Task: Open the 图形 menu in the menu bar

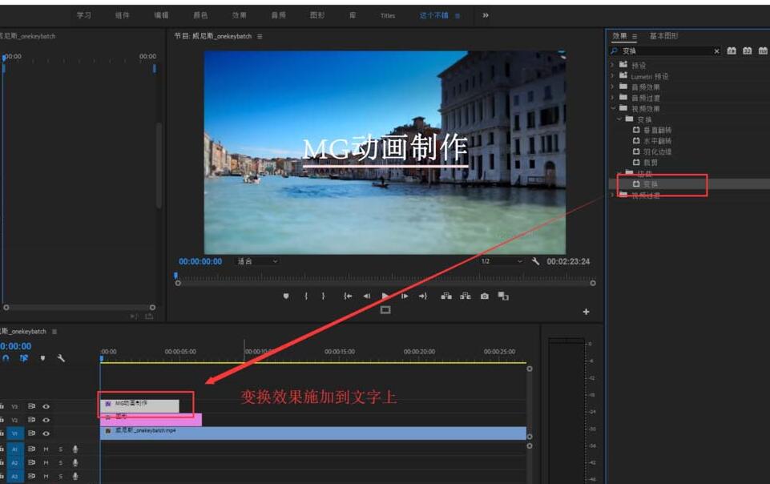Action: point(316,14)
